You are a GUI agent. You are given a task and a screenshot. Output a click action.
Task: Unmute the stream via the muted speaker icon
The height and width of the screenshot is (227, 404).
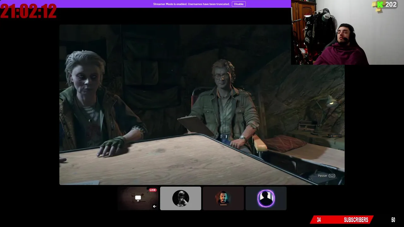pyautogui.click(x=155, y=207)
